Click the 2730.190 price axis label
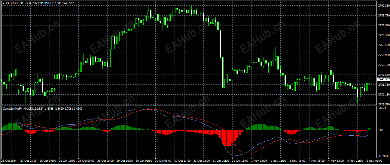 (383, 94)
